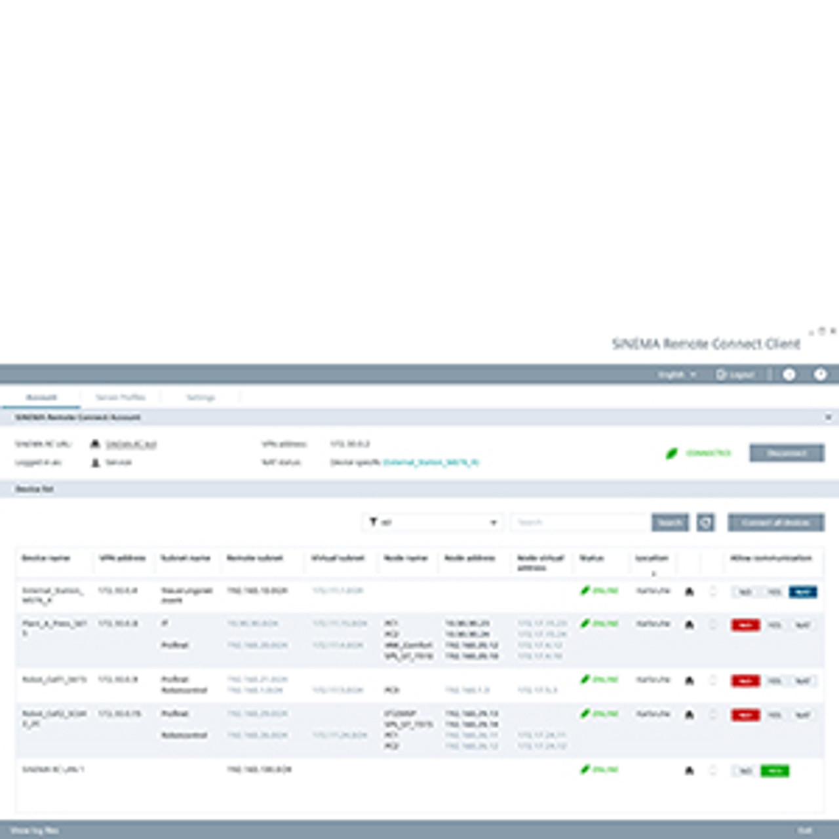
Task: Click the device icon in the Plant_A_Press row
Action: click(689, 625)
